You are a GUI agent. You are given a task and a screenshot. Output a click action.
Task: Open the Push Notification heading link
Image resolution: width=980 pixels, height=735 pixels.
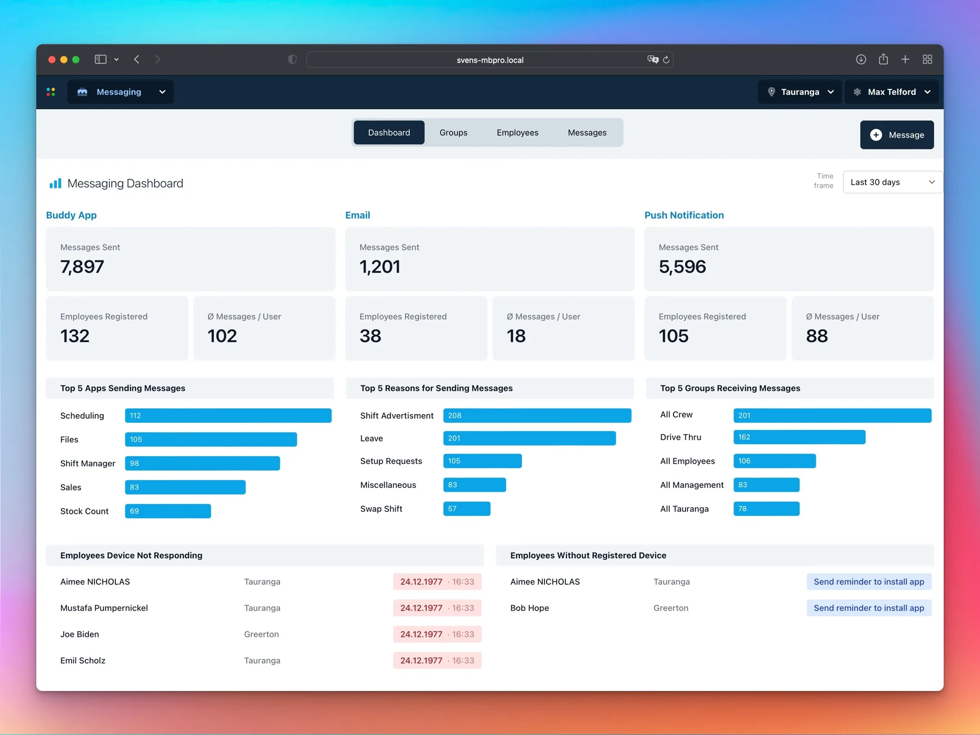point(684,215)
